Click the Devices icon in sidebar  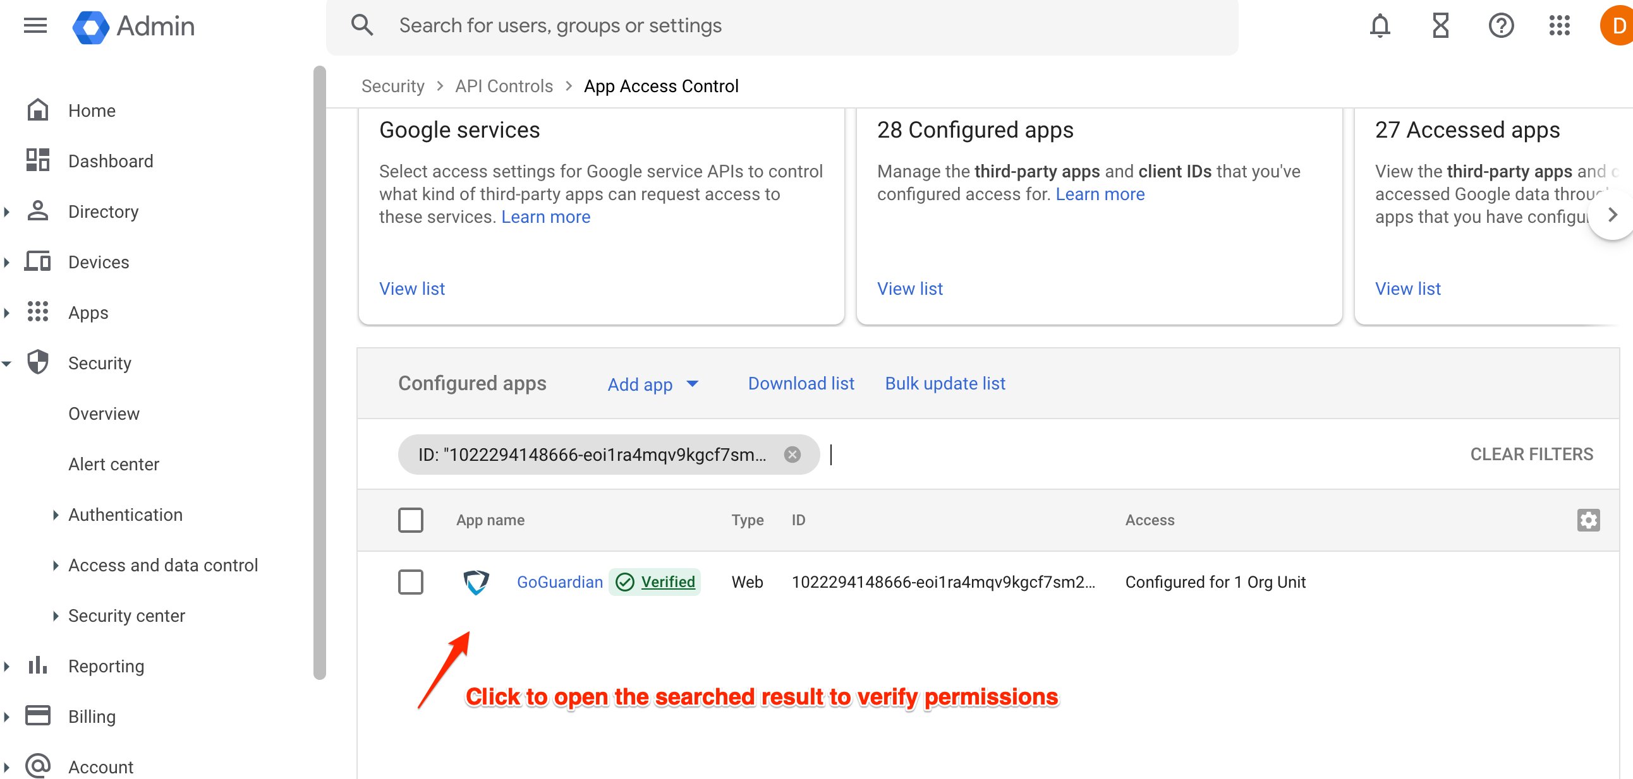pyautogui.click(x=38, y=261)
